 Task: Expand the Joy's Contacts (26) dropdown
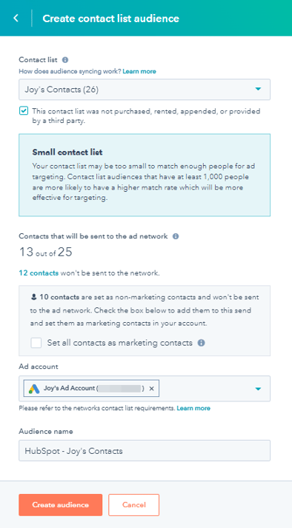[x=145, y=90]
